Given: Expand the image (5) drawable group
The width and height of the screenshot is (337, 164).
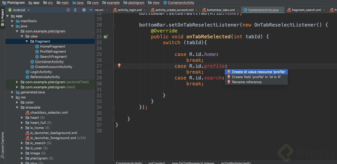Looking at the screenshot, I should 22,153.
